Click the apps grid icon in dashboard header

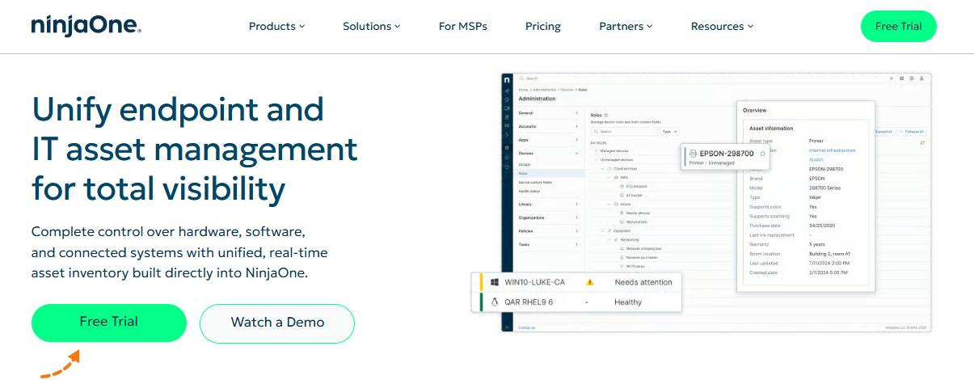coord(902,78)
